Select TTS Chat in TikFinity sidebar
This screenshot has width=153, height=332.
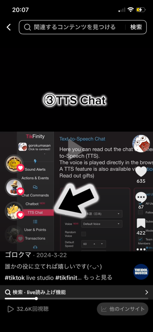35,213
